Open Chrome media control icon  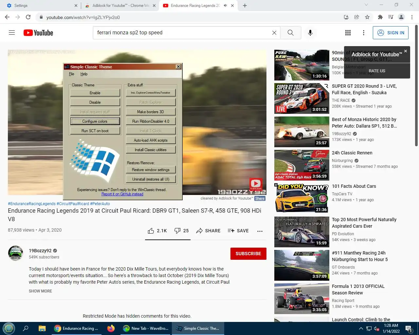point(391,17)
